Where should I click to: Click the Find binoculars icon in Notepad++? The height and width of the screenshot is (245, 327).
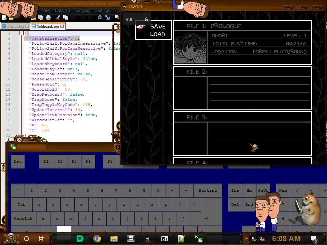point(100,18)
